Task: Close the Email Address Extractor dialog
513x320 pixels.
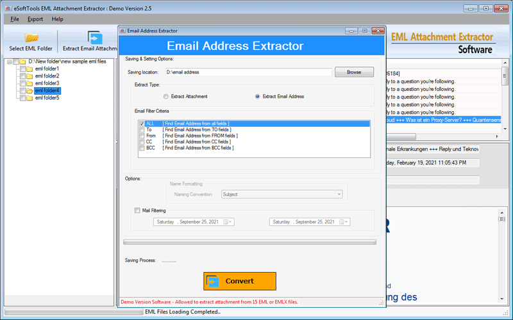Action: tap(378, 31)
